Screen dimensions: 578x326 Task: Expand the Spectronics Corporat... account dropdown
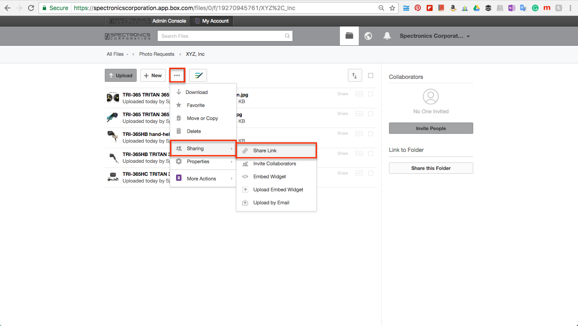coord(435,36)
